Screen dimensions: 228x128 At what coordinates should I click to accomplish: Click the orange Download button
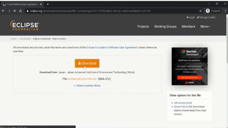pos(87,63)
